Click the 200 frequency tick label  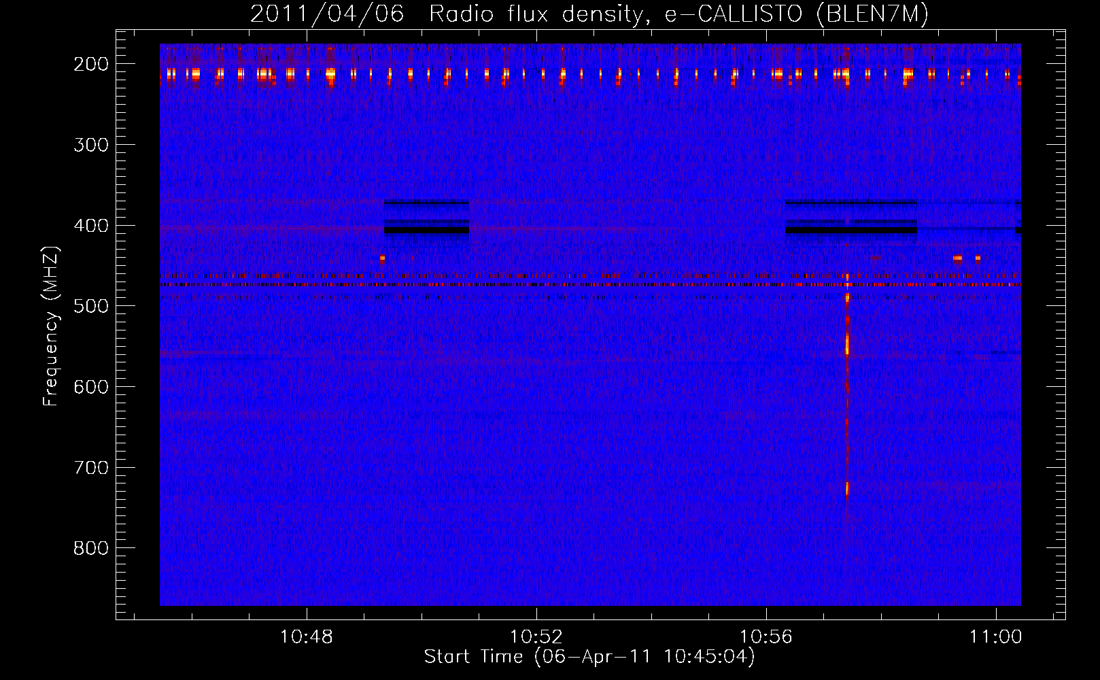tap(90, 64)
